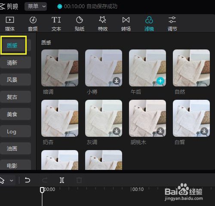Select the 复古 filter category
Screen dimensions: 215x206
pyautogui.click(x=15, y=97)
